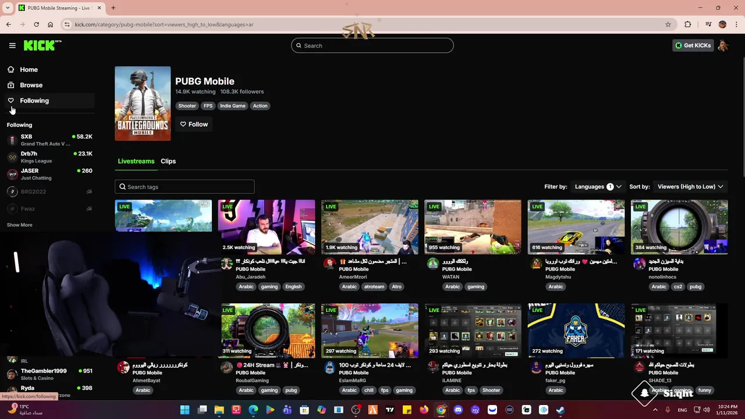Select atroteam tag under AmeerMzori

tap(374, 287)
